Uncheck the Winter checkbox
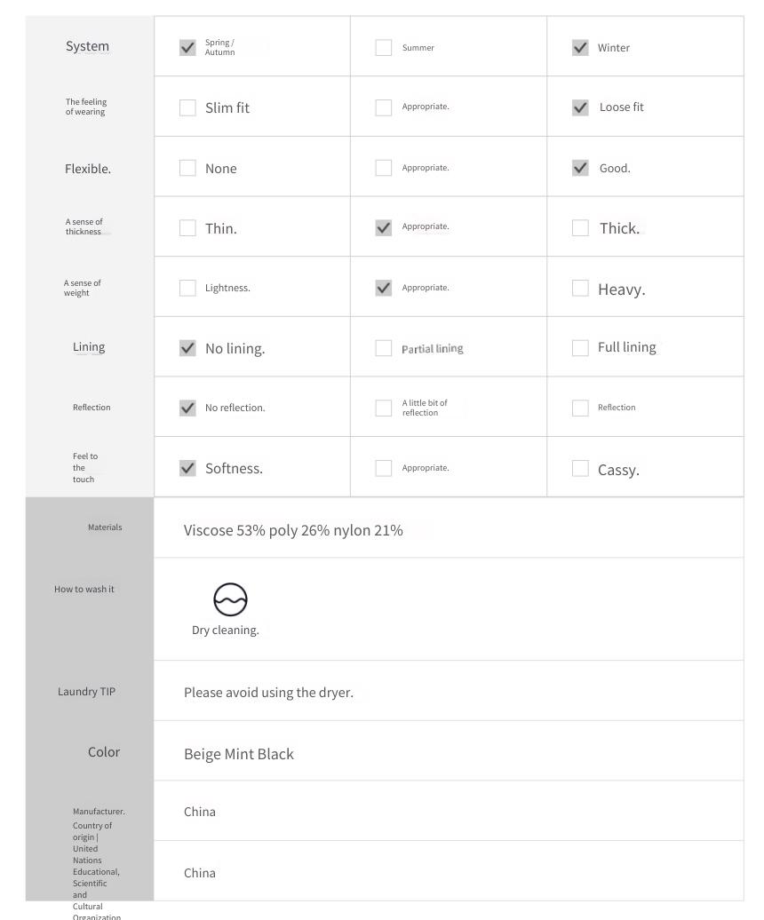The height and width of the screenshot is (920, 764). 580,48
